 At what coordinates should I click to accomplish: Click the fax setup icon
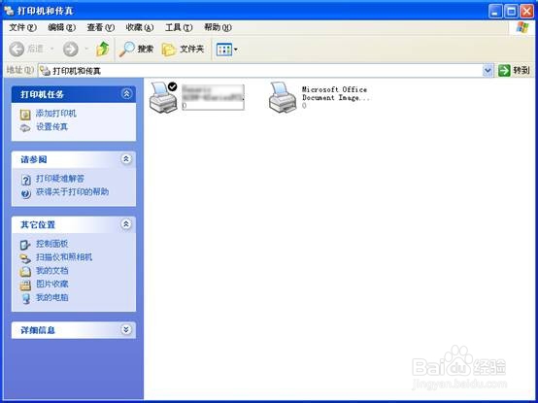coord(25,128)
